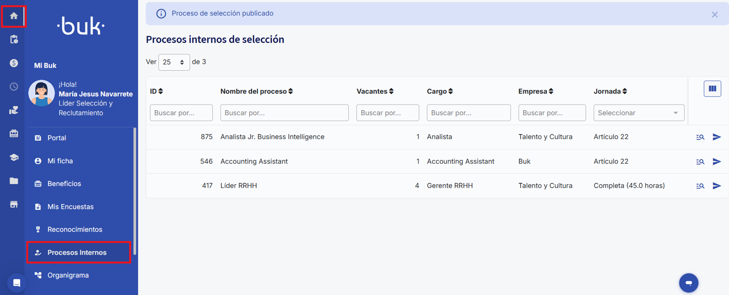Click the Cargo search input field
The width and height of the screenshot is (729, 295).
(468, 113)
